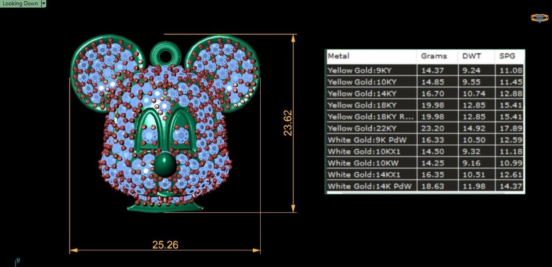Click the gem logo icon at top right
Viewport: 552px width, 267px height.
pos(539,18)
